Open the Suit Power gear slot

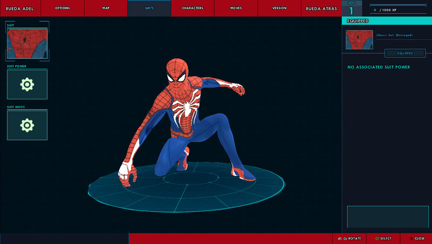28,85
